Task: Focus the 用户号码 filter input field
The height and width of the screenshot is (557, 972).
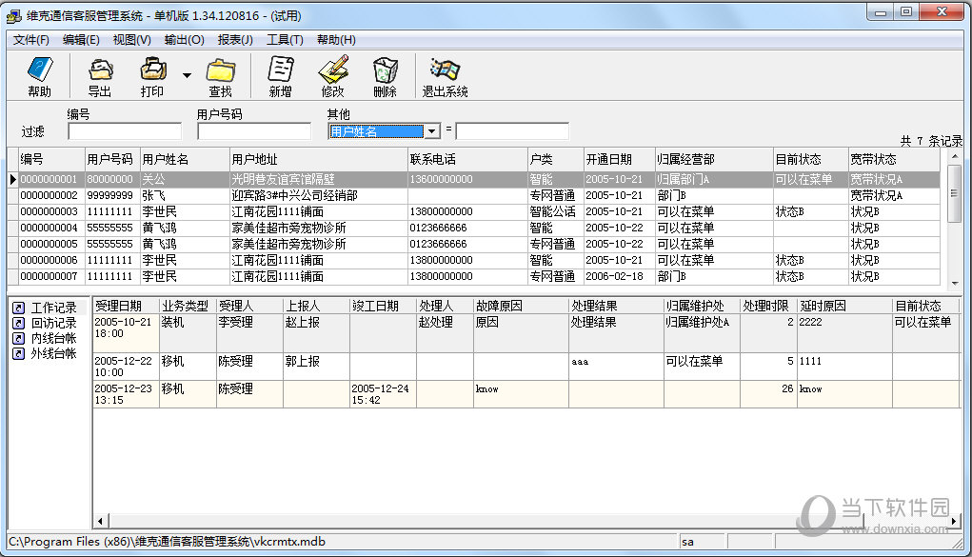Action: 254,130
